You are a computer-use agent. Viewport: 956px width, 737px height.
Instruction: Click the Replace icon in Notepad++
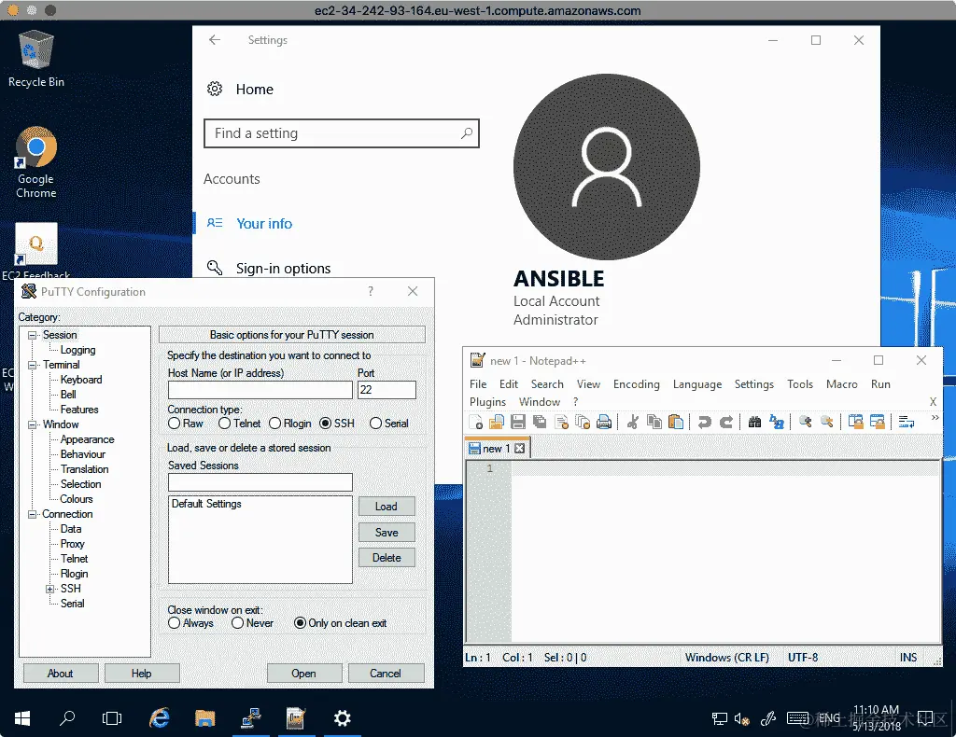(776, 422)
